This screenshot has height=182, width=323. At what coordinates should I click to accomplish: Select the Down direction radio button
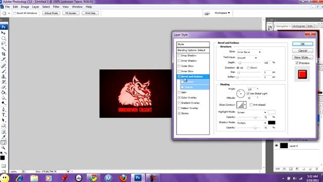248,68
